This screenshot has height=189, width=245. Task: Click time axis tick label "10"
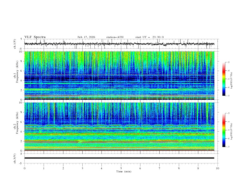217,168
